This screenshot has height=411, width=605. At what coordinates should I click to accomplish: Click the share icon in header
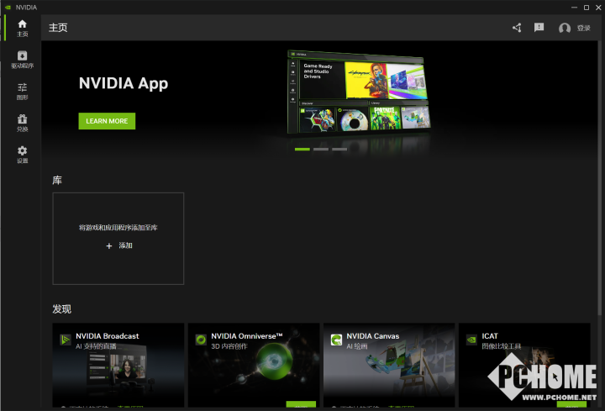point(517,28)
